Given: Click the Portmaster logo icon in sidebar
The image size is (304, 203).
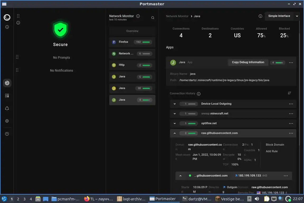Looking at the screenshot, I should click(7, 17).
